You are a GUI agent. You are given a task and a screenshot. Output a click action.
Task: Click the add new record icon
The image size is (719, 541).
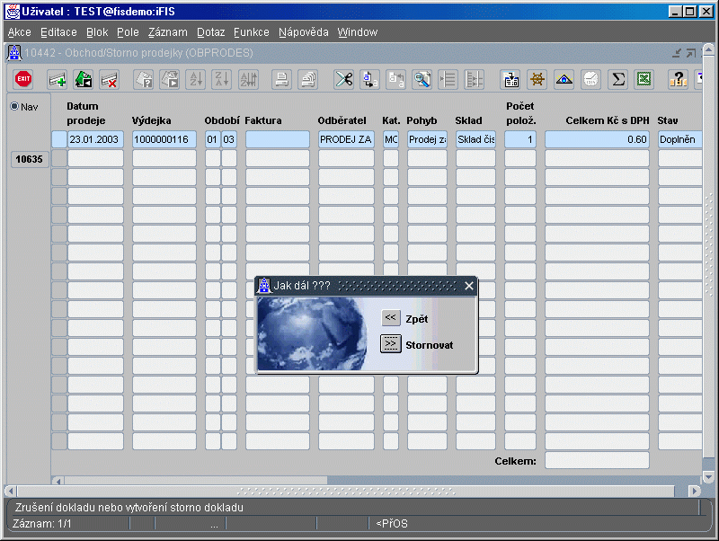pyautogui.click(x=57, y=79)
